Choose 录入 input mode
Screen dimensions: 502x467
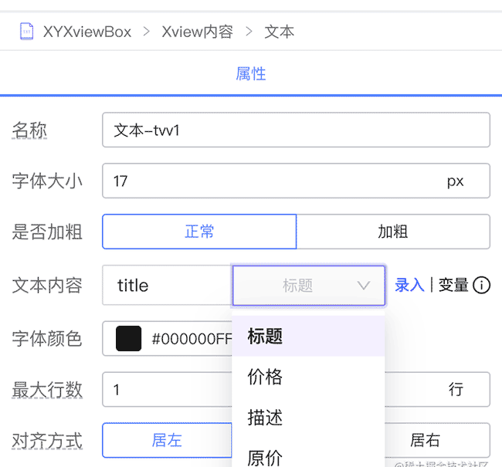(409, 285)
